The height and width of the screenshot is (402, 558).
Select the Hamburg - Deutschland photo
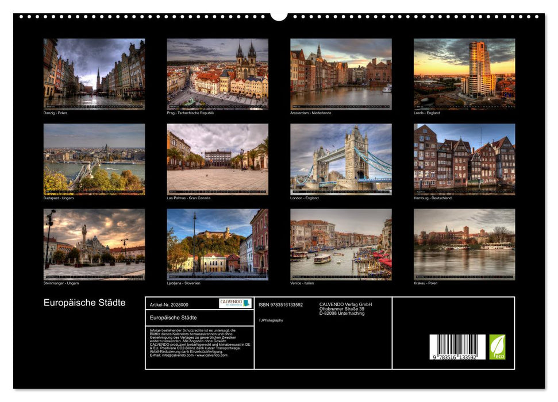point(464,159)
